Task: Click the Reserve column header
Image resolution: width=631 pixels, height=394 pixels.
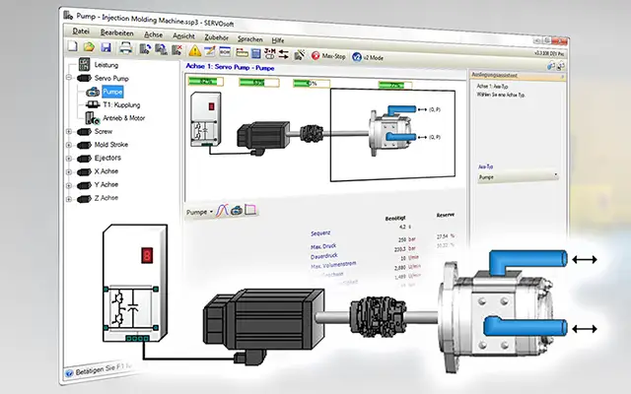Action: pyautogui.click(x=446, y=215)
